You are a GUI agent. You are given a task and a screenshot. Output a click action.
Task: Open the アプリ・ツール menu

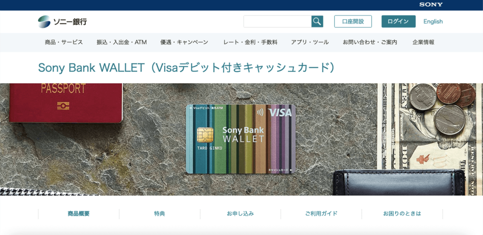[x=310, y=42]
